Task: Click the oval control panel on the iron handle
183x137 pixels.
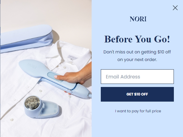Action: tap(55, 77)
